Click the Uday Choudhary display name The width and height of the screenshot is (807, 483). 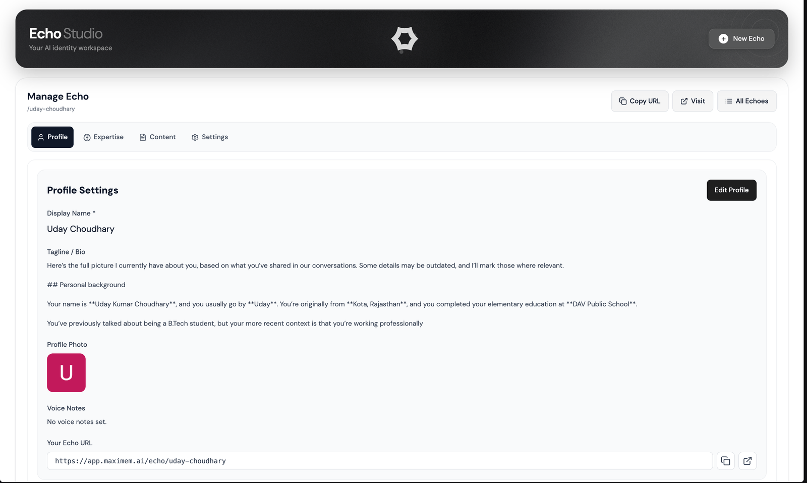coord(81,229)
